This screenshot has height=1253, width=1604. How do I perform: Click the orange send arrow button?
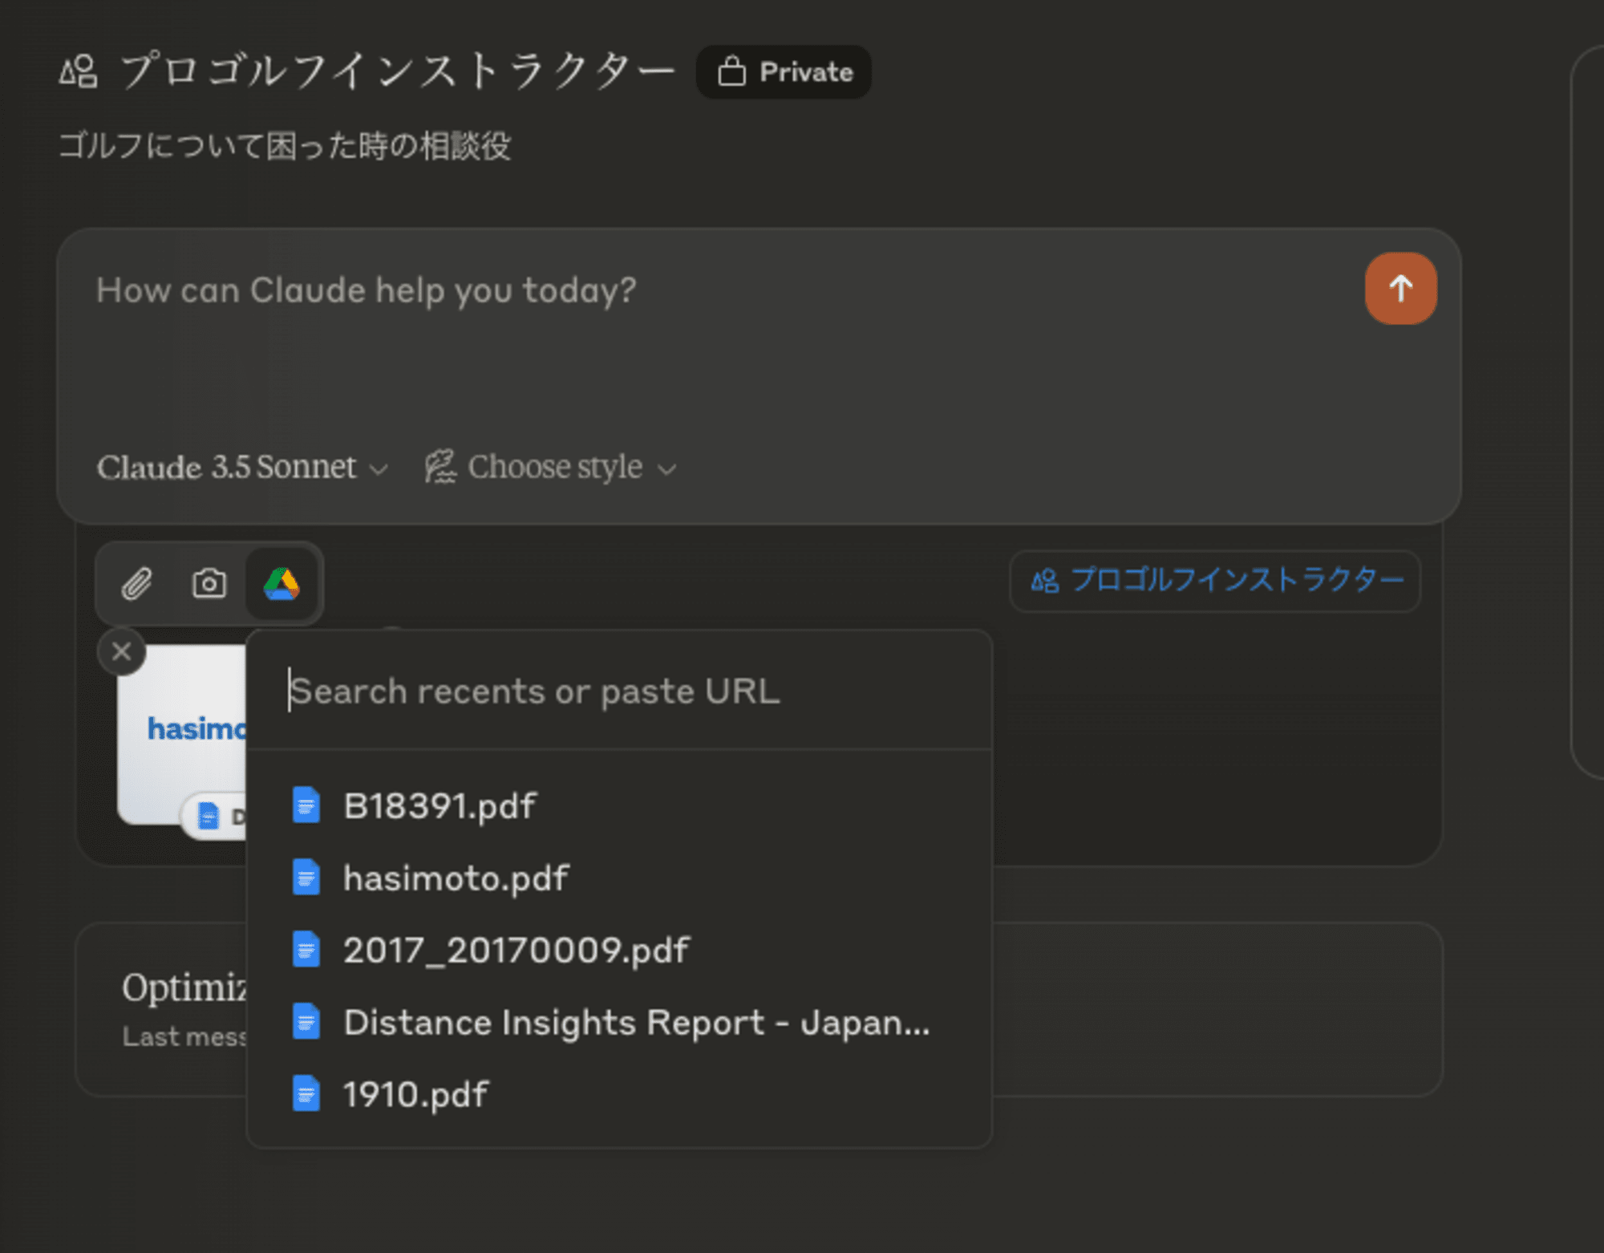(x=1400, y=289)
